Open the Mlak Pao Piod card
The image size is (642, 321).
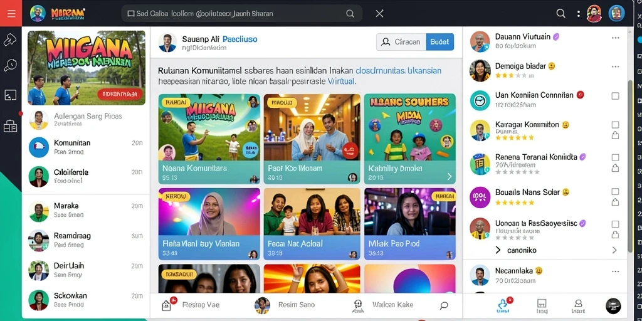coord(410,224)
